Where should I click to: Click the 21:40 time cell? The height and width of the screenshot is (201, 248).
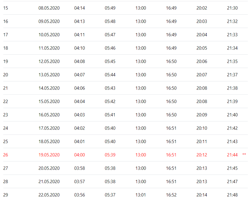click(x=232, y=115)
